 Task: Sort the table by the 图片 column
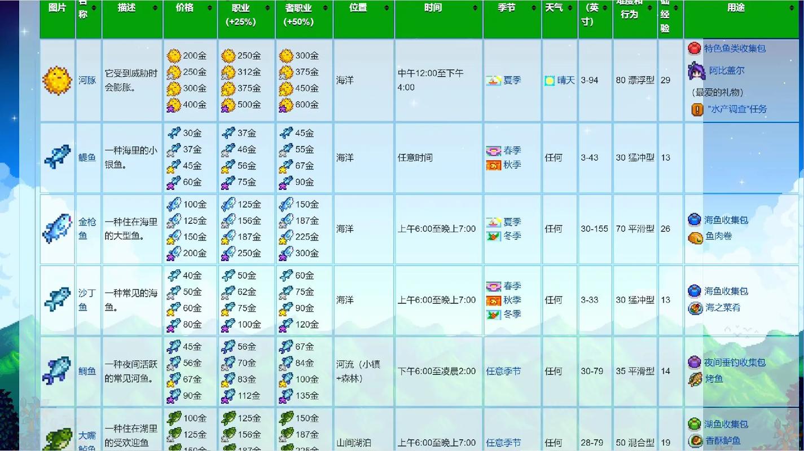click(x=58, y=19)
